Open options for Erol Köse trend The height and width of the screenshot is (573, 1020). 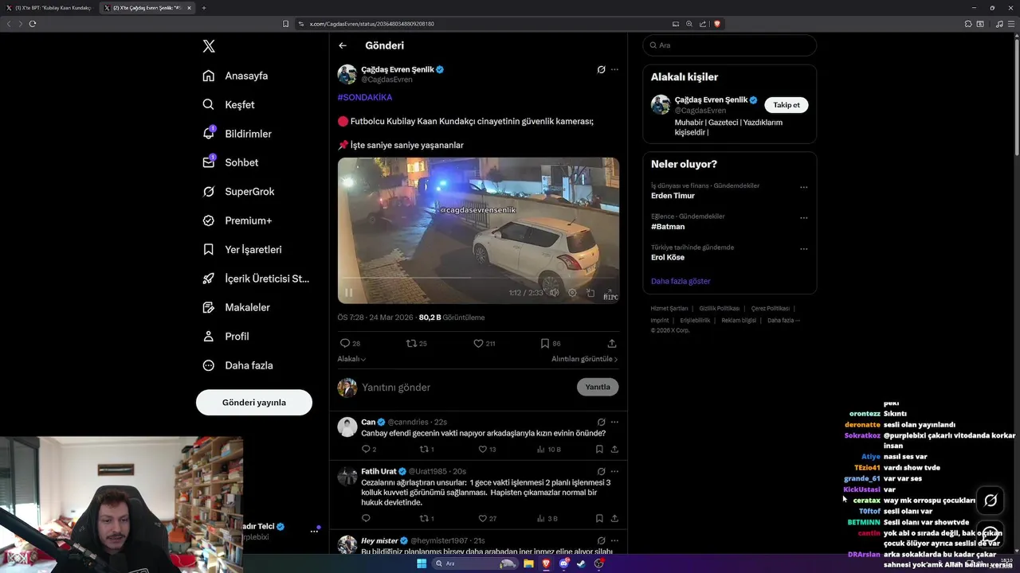tap(803, 248)
